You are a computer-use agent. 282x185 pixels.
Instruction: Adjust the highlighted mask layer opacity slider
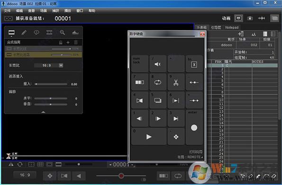click(x=61, y=55)
